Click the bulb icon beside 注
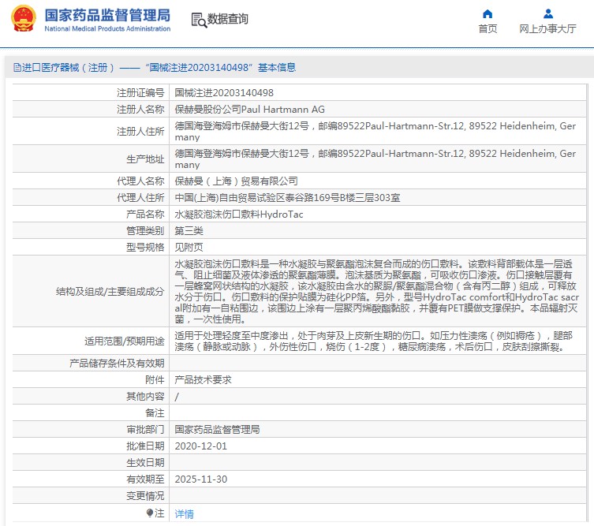Screen dimensions: 594x526 click(150, 513)
